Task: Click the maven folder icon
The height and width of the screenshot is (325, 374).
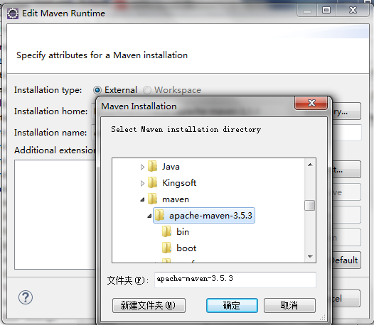Action: pyautogui.click(x=152, y=199)
